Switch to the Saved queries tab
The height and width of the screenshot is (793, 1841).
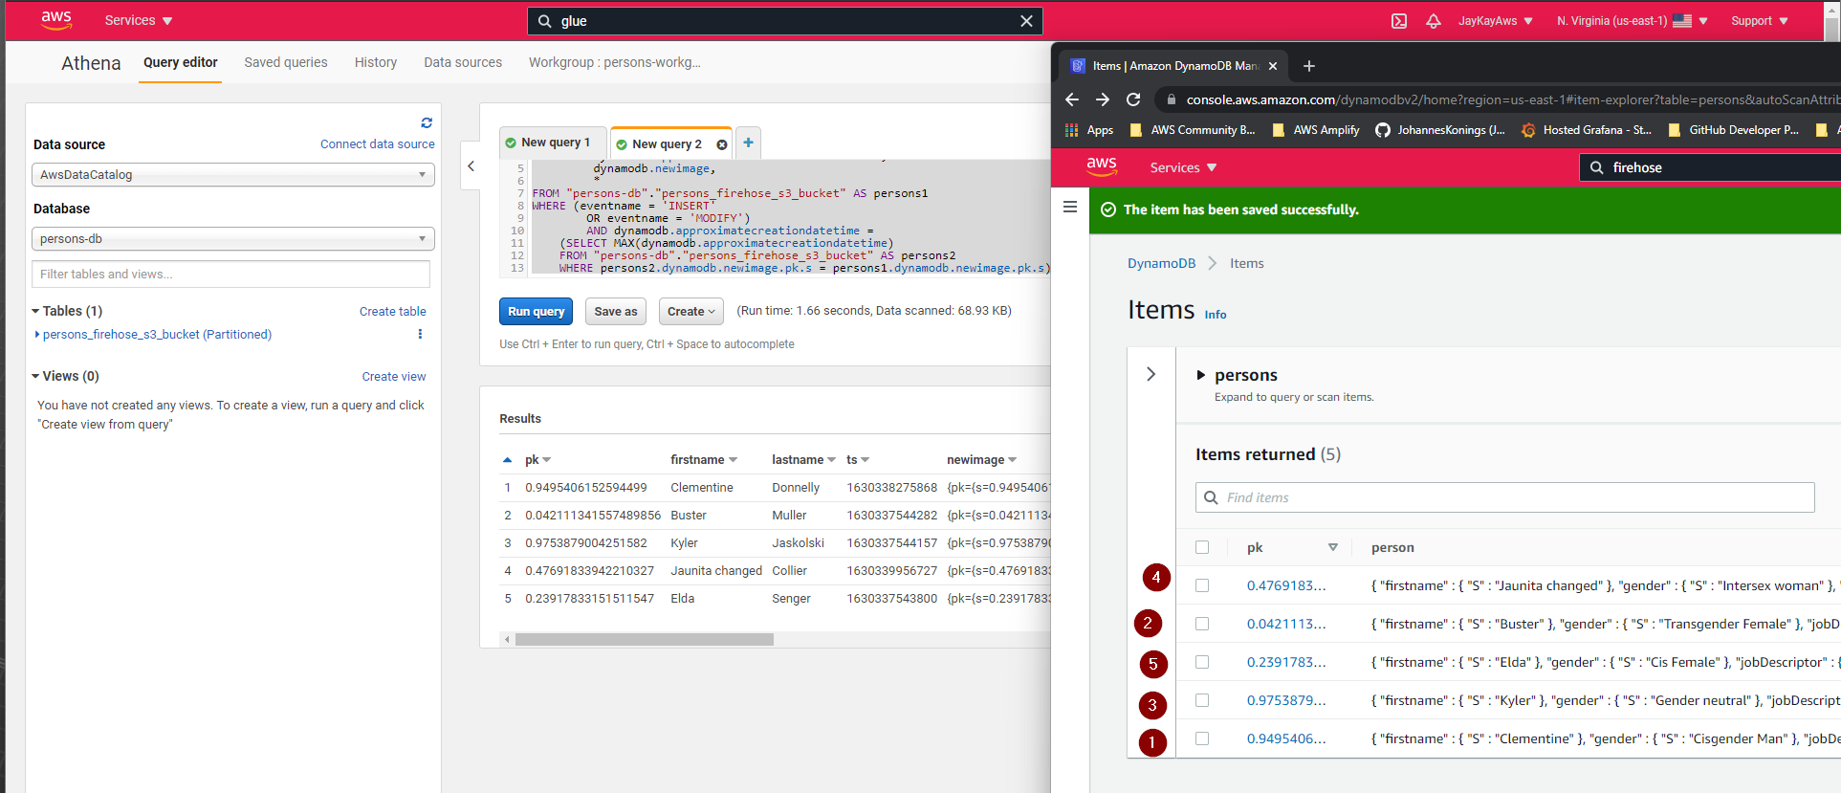tap(285, 62)
